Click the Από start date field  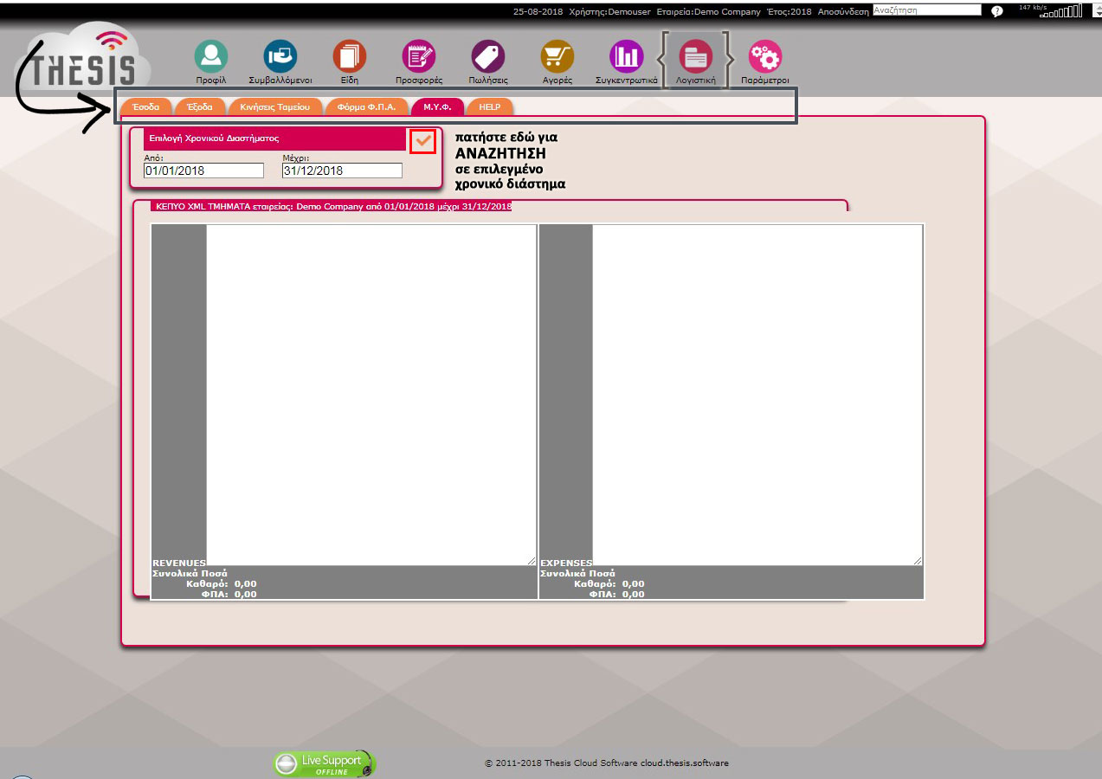(x=203, y=171)
